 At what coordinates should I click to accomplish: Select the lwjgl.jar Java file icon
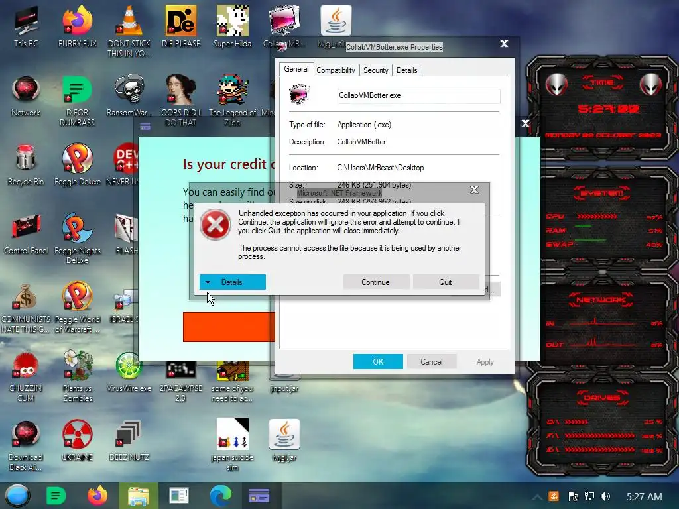pyautogui.click(x=284, y=441)
